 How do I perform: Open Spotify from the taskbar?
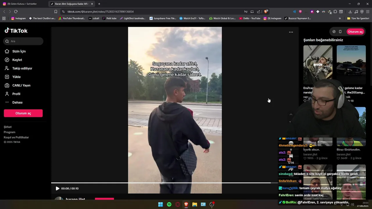pos(169,204)
